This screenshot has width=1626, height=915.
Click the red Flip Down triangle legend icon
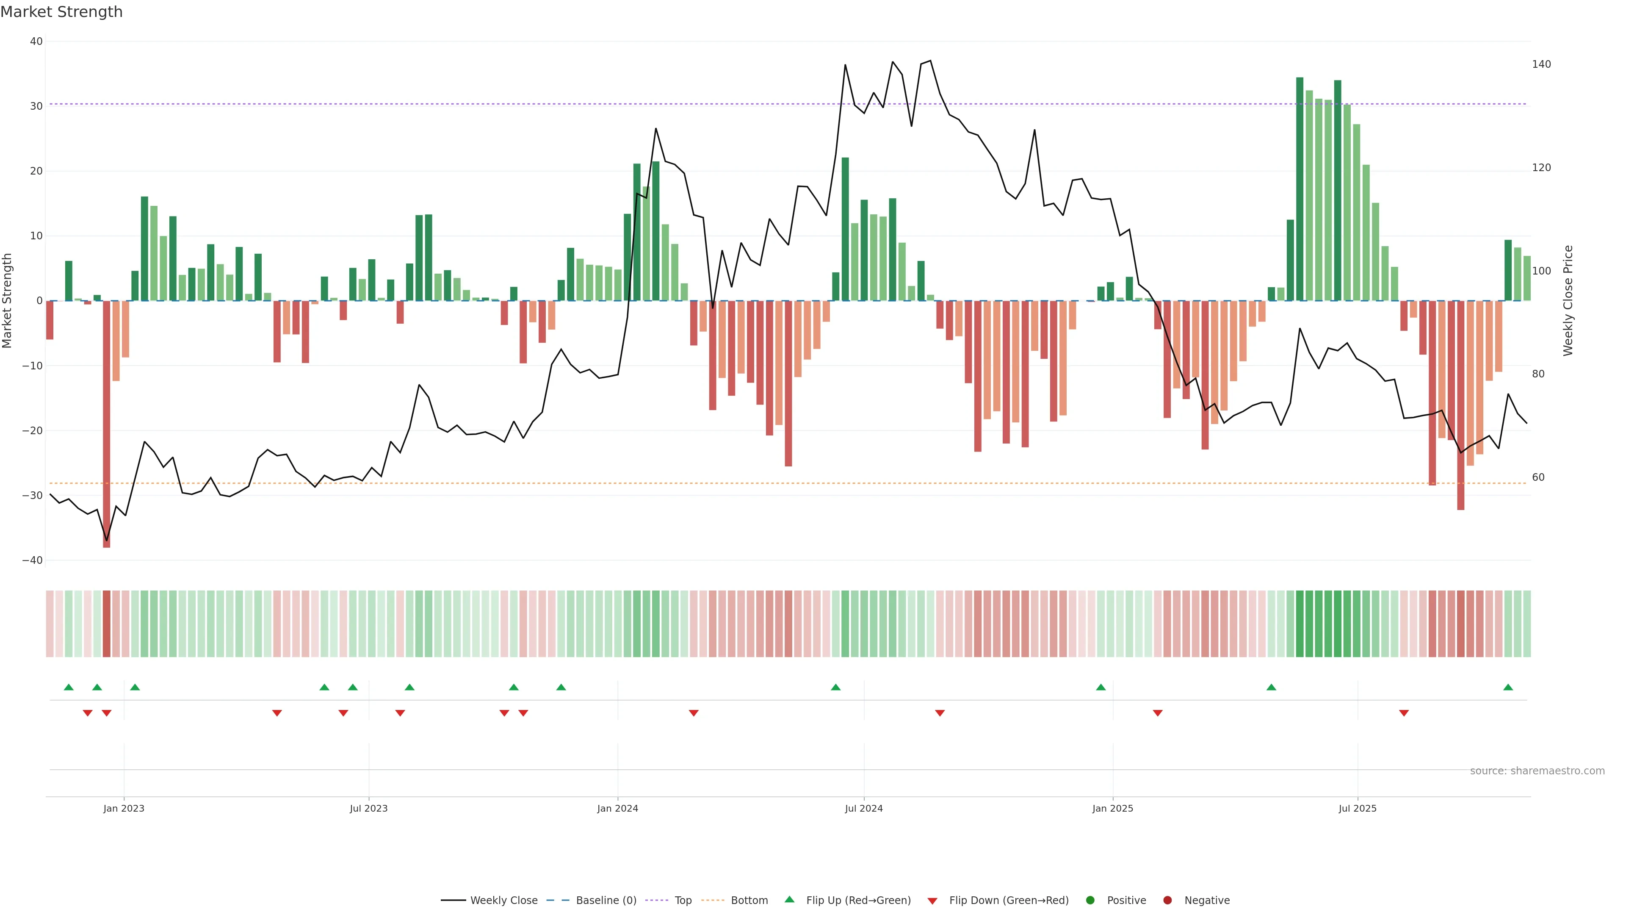932,901
